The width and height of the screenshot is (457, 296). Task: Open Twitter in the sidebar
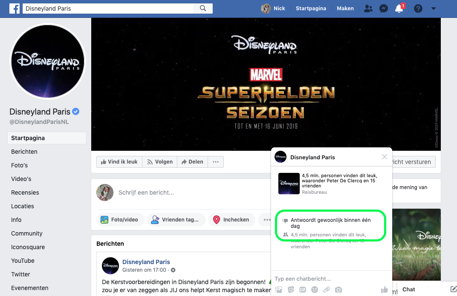[20, 274]
